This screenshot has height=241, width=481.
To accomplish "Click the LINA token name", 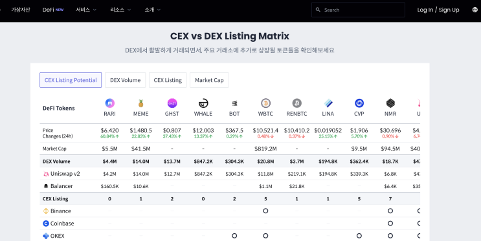I will [x=328, y=114].
